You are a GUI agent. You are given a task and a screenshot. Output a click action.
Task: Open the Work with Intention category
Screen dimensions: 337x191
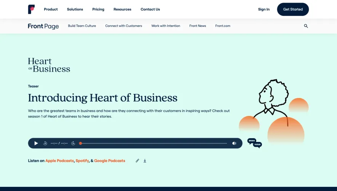tap(166, 26)
